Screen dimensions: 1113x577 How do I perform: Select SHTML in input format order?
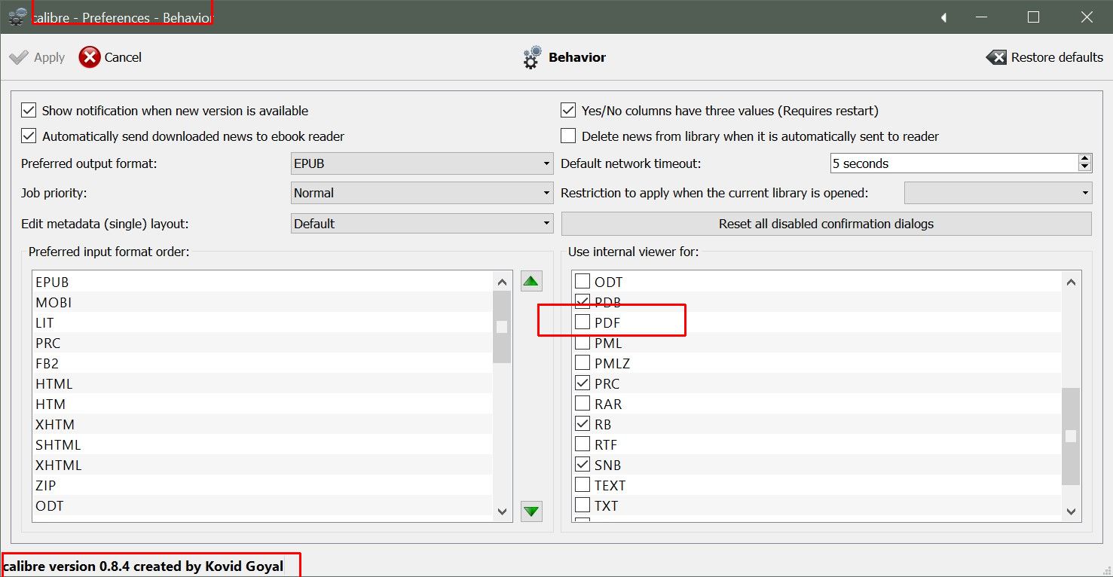(262, 444)
